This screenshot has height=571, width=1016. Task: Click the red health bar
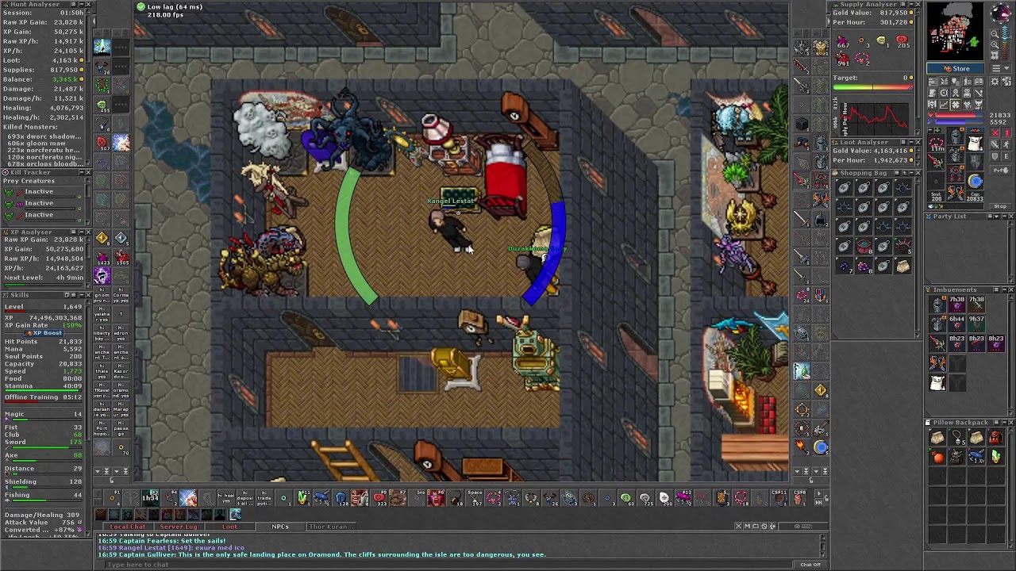(959, 115)
